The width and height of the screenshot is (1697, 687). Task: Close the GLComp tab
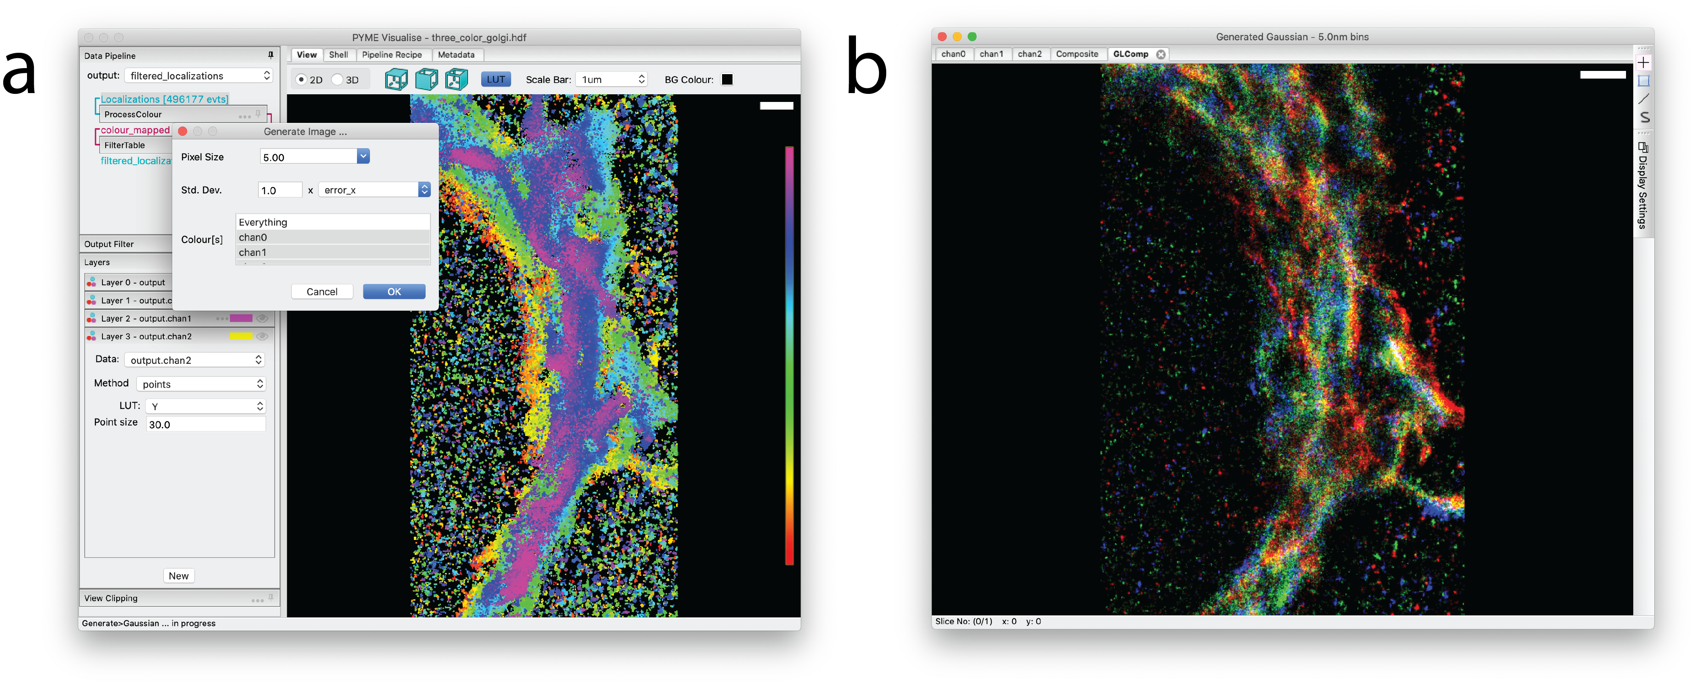coord(1161,55)
